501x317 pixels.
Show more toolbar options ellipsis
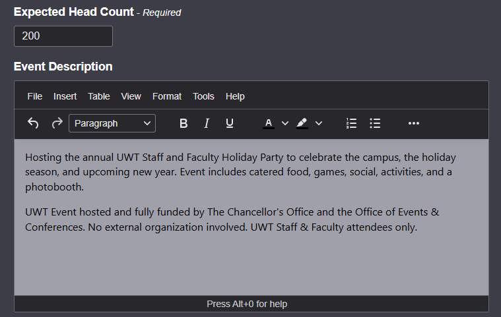[x=413, y=123]
